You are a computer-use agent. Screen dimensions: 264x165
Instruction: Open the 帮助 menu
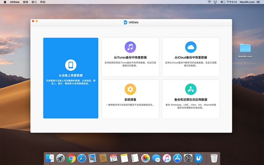(43, 2)
